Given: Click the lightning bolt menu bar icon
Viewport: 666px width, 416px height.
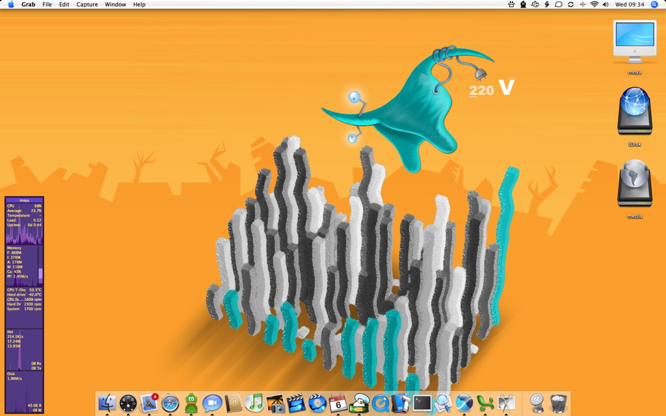Looking at the screenshot, I should (547, 5).
